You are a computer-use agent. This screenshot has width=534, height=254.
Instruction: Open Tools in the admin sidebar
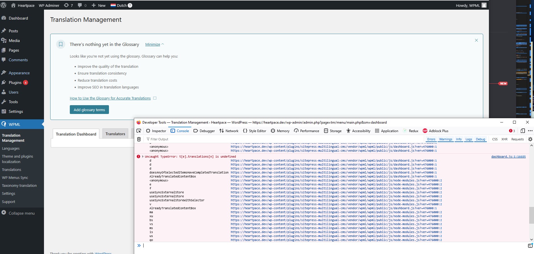click(13, 102)
